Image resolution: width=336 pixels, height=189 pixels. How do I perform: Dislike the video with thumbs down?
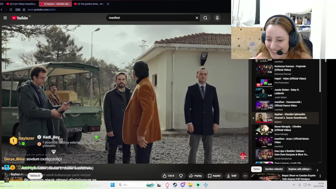pyautogui.click(x=181, y=176)
